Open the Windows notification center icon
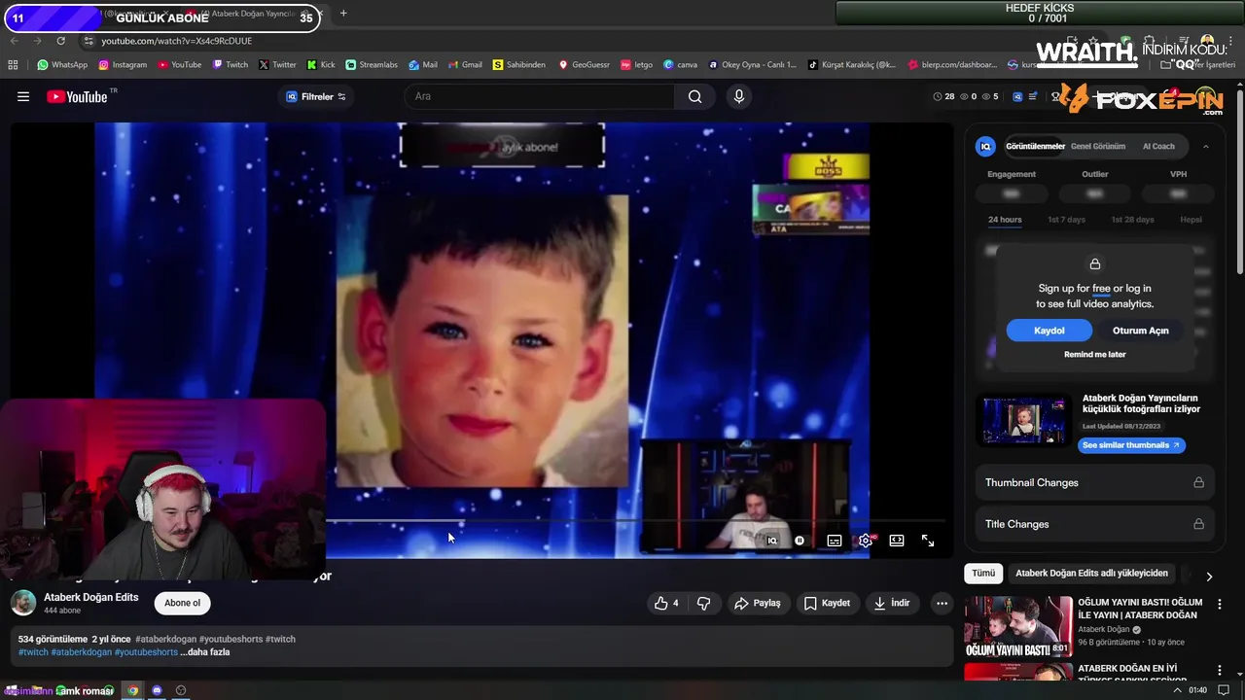 (1224, 690)
